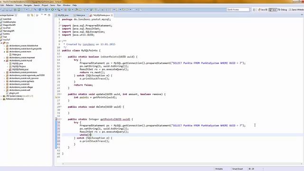Select plugin.yml file in tree

(14, 93)
